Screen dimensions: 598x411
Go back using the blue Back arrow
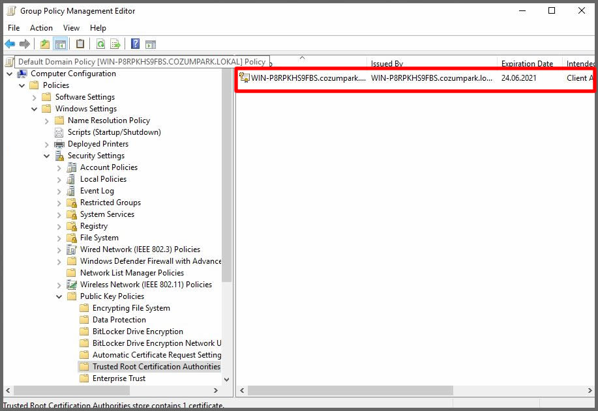click(10, 44)
